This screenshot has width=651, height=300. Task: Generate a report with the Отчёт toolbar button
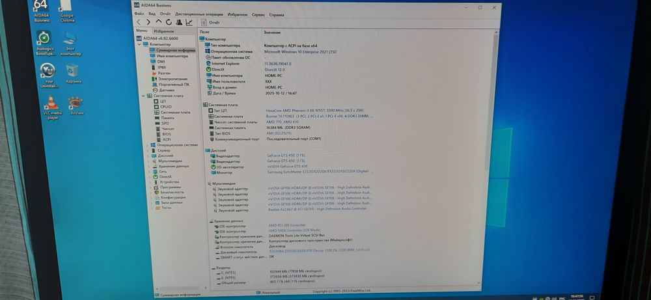pyautogui.click(x=211, y=22)
